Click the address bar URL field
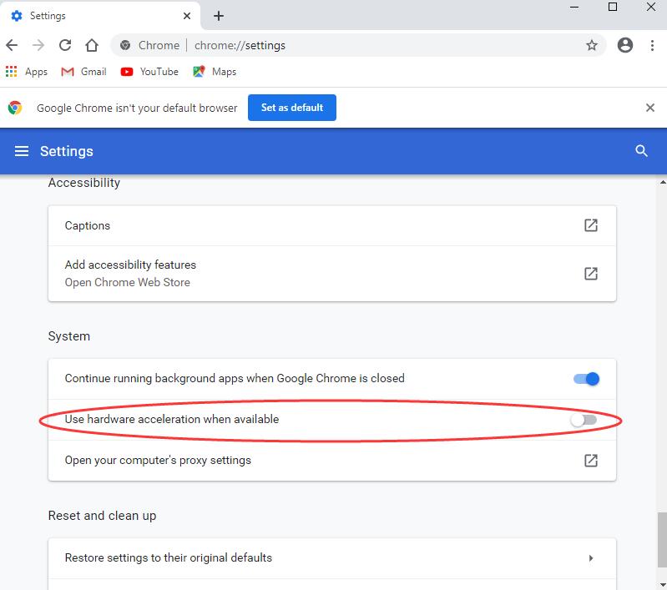 click(x=359, y=45)
